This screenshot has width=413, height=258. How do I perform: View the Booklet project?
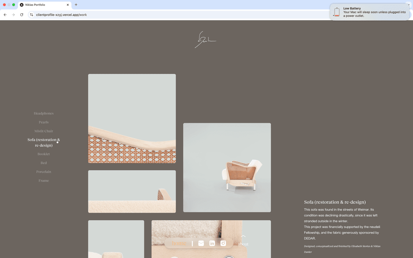[43, 154]
